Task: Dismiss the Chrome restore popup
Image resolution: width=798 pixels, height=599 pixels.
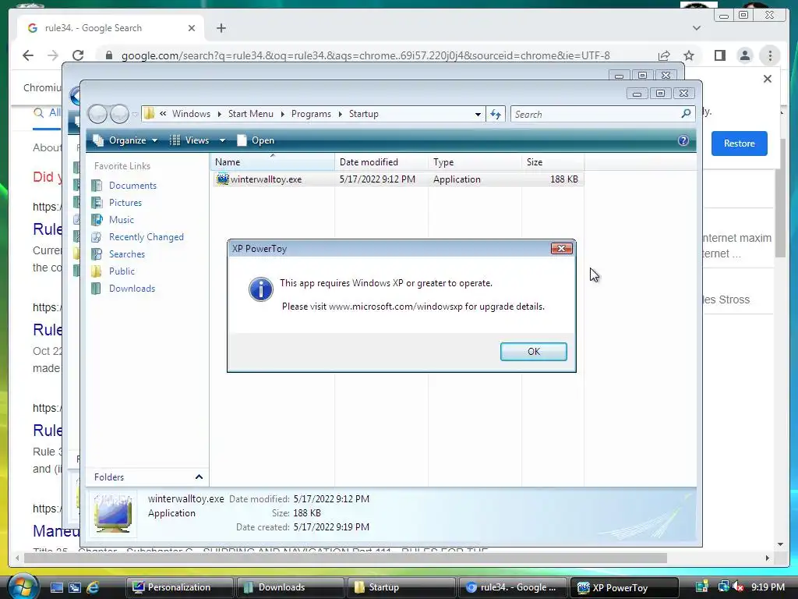Action: [x=768, y=79]
